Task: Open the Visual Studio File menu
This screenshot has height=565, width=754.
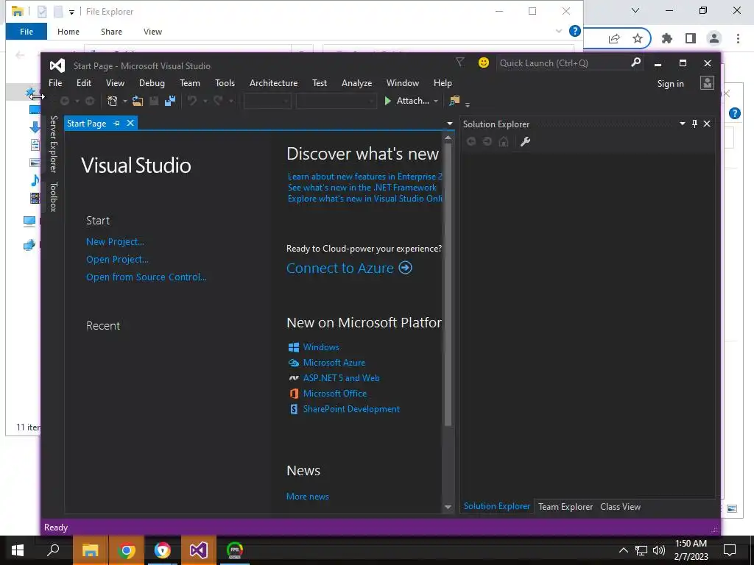Action: point(55,83)
